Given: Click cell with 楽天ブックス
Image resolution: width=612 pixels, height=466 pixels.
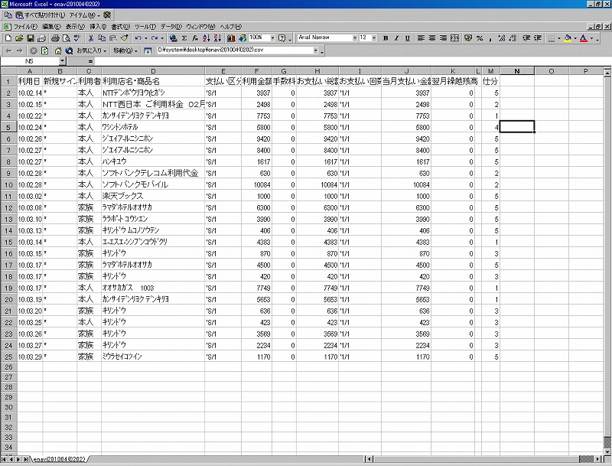Looking at the screenshot, I should [152, 196].
